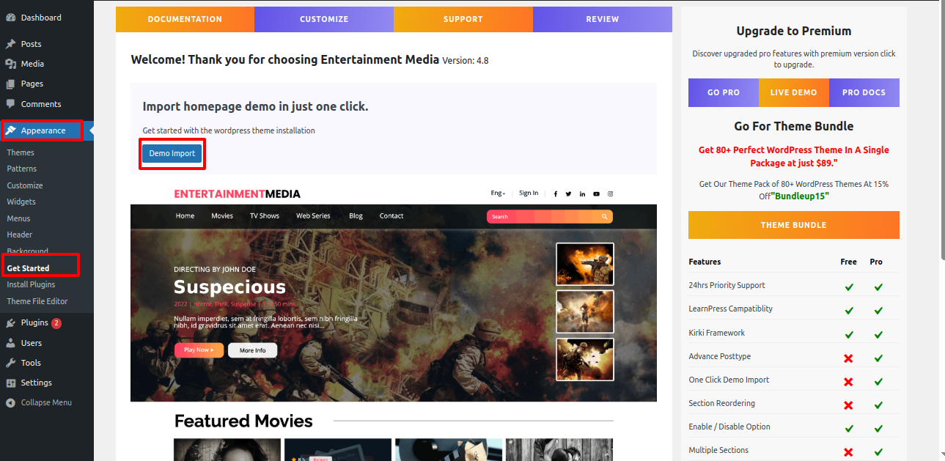Viewport: 945px width, 461px height.
Task: Click the Appearance paintbrush icon
Action: click(11, 130)
